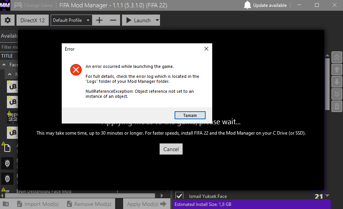Open Update available notification bell

[x=247, y=5]
